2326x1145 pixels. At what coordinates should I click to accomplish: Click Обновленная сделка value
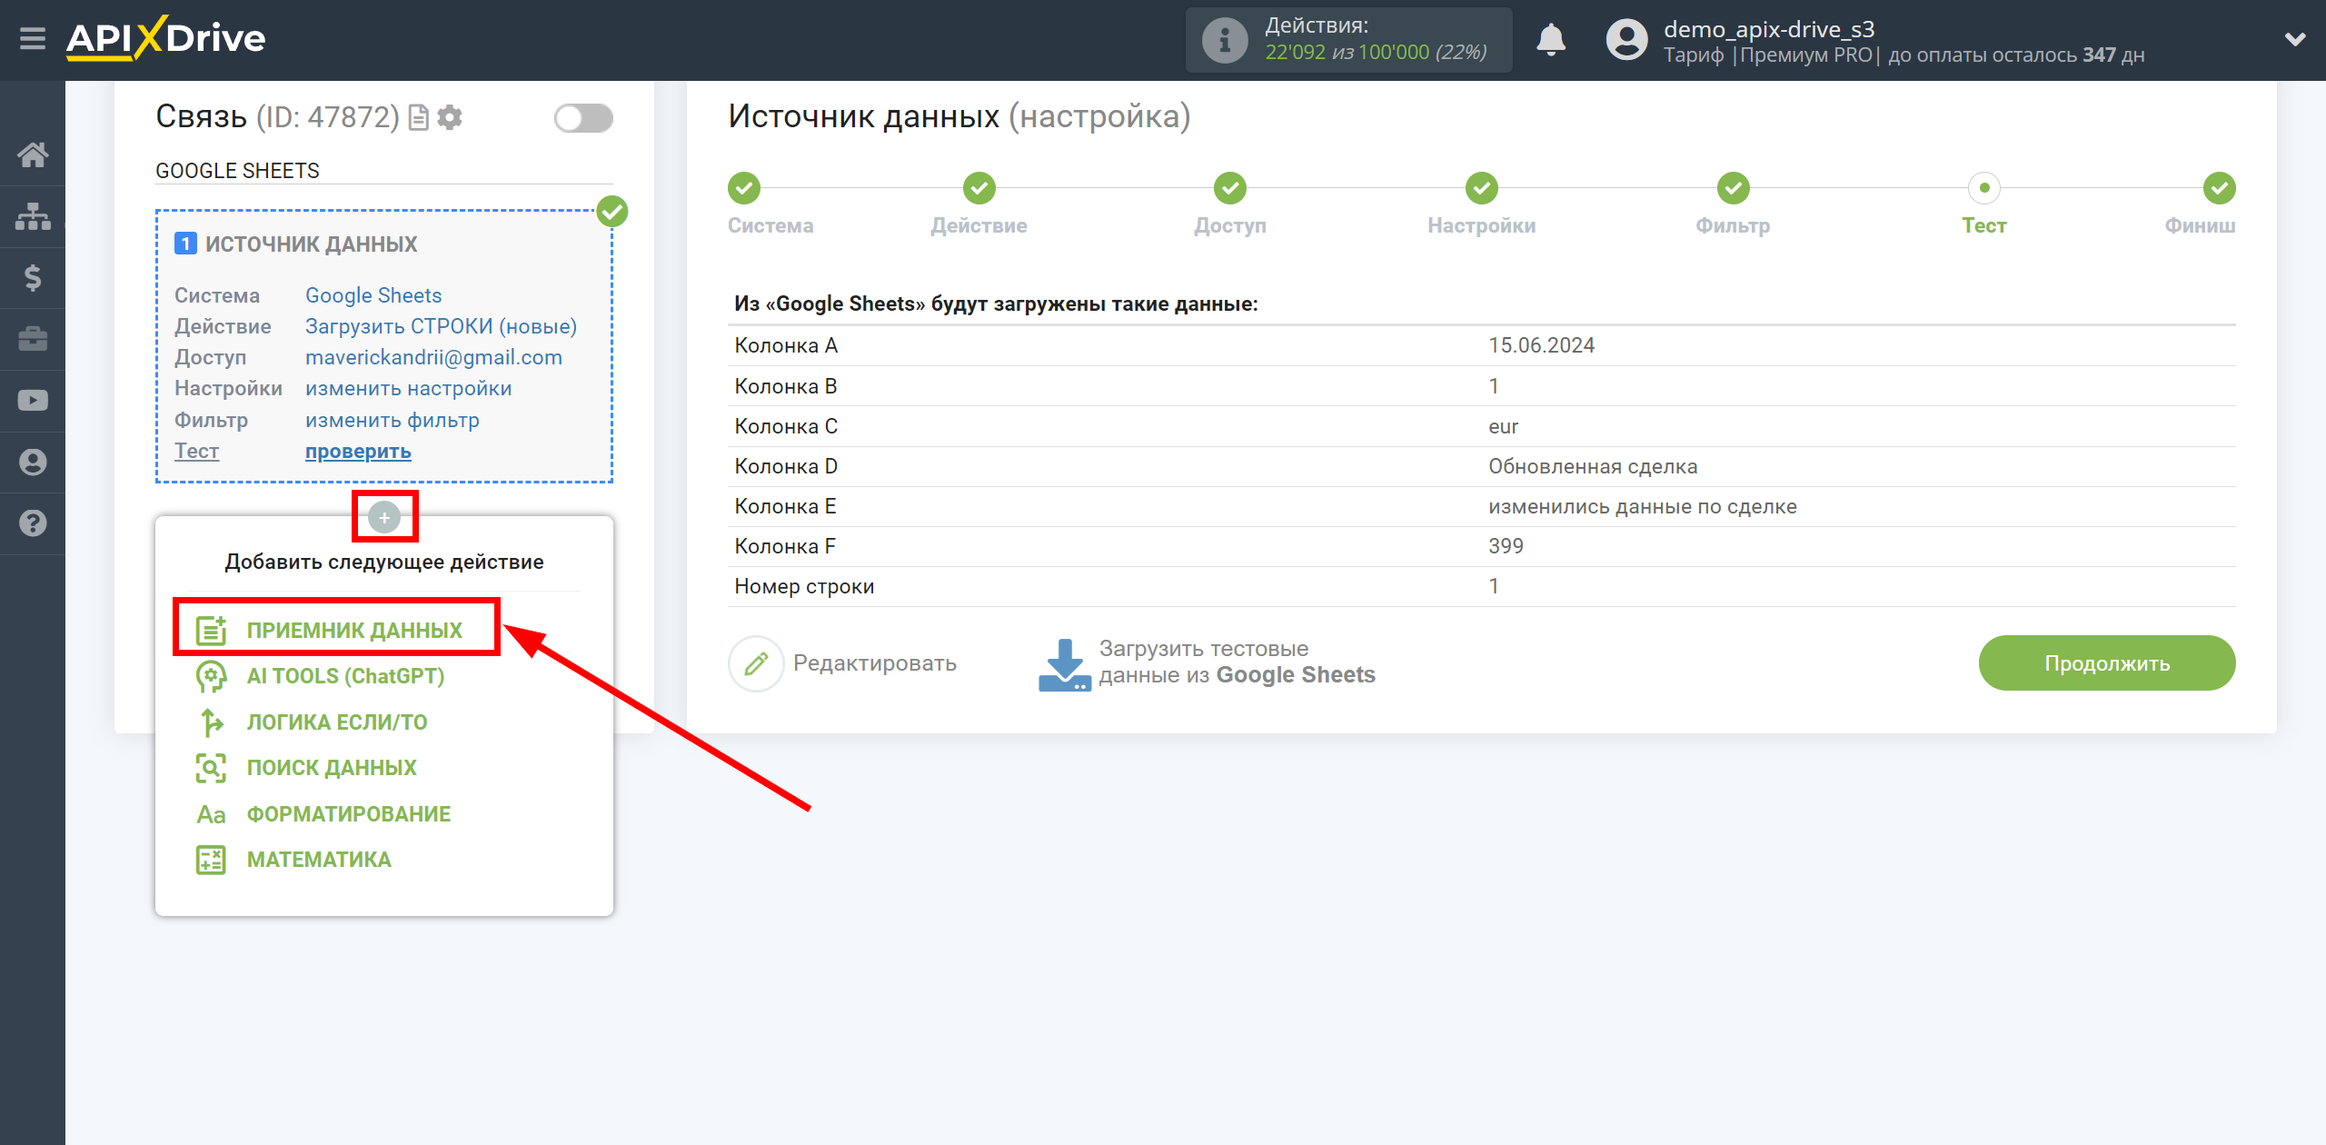(x=1593, y=466)
